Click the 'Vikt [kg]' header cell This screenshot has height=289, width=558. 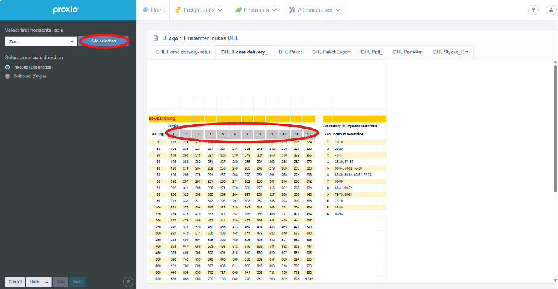point(158,134)
